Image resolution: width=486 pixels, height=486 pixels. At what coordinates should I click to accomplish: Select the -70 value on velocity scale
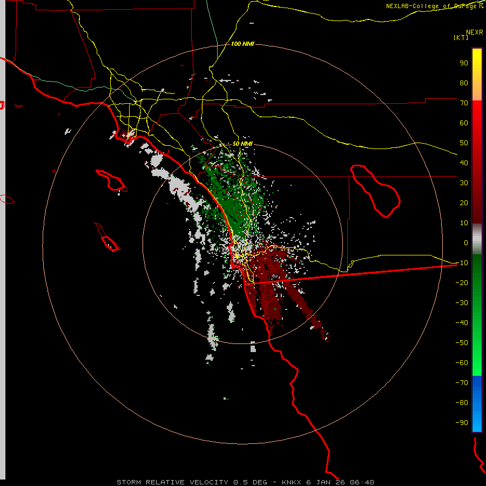462,383
